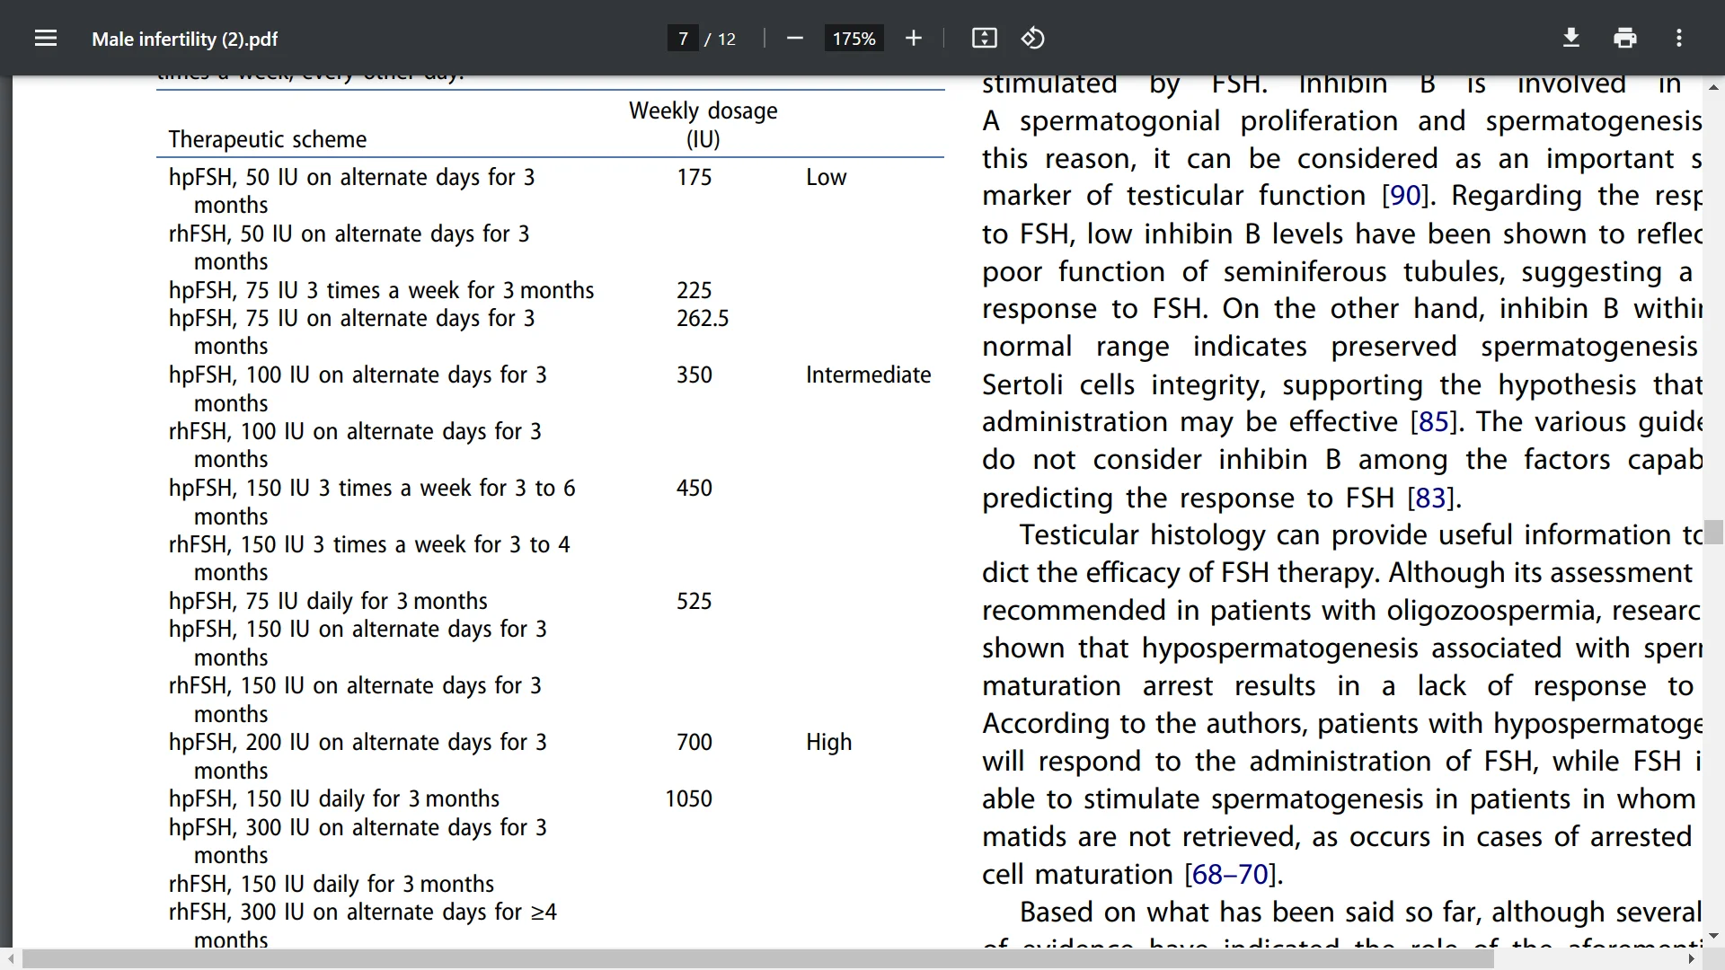Viewport: 1725px width, 970px height.
Task: Click the '175' weekly dosage value
Action: click(694, 177)
